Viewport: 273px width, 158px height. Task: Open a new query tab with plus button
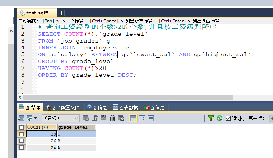[62, 13]
